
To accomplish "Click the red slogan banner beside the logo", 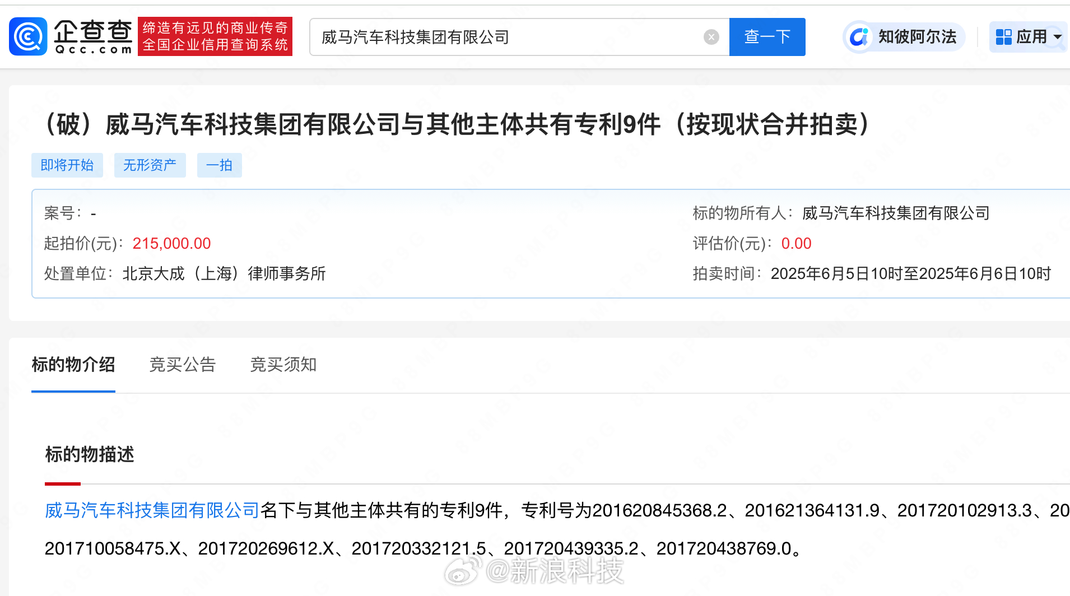I will 215,36.
